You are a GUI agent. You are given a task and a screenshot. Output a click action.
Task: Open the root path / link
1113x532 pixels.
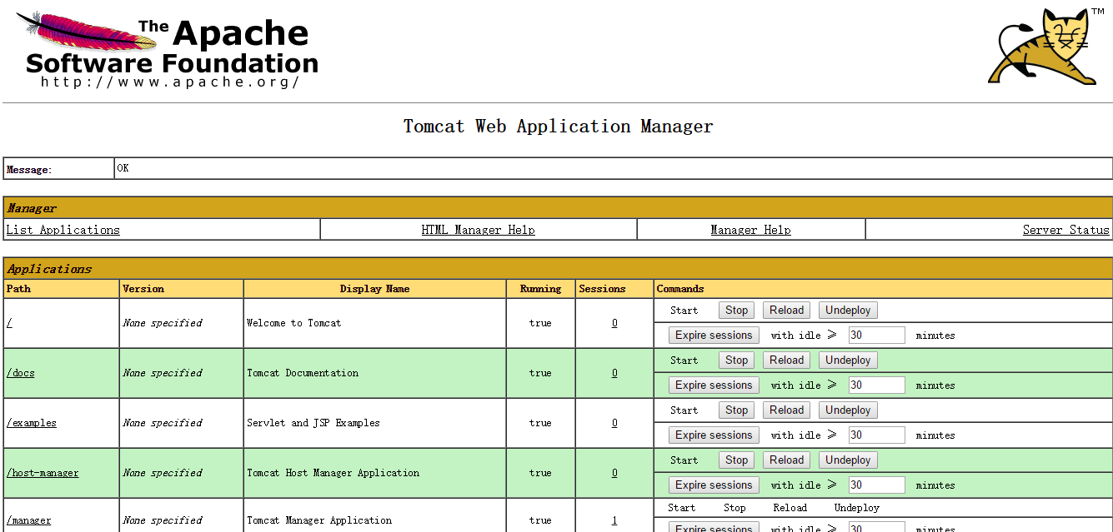tap(9, 323)
